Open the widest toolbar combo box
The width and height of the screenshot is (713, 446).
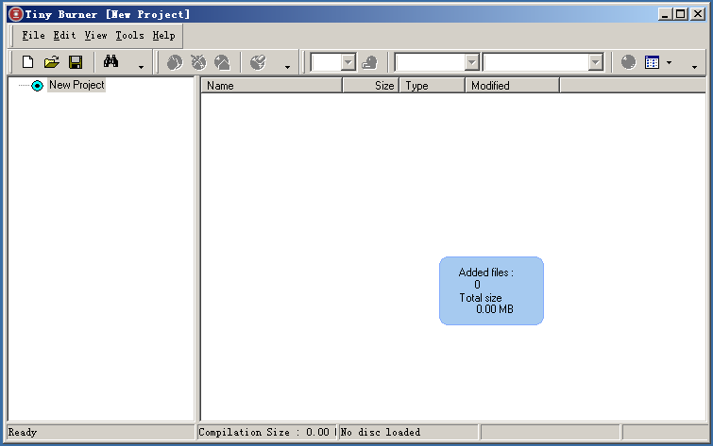(x=595, y=62)
